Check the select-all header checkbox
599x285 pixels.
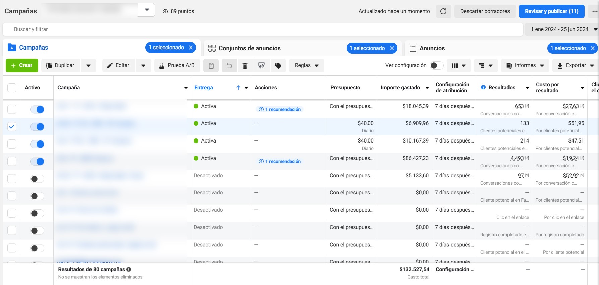(12, 88)
